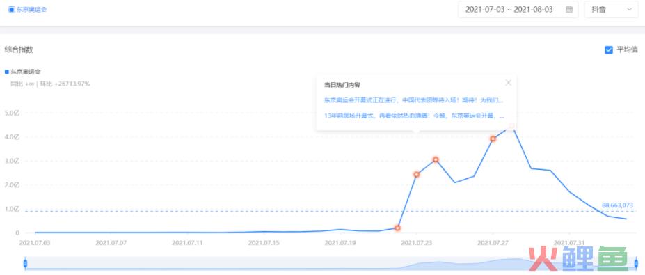Click the orange marker at 2021.07.27 point
The height and width of the screenshot is (275, 645).
[493, 139]
